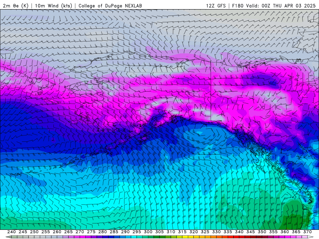Click the 335 legend value
The image size is (319, 239).
point(228,232)
